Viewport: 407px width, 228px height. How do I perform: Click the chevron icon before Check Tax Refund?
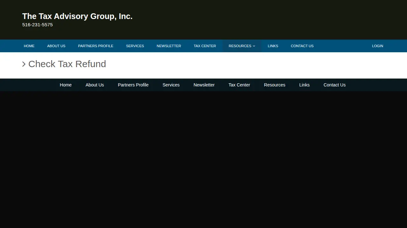click(24, 64)
